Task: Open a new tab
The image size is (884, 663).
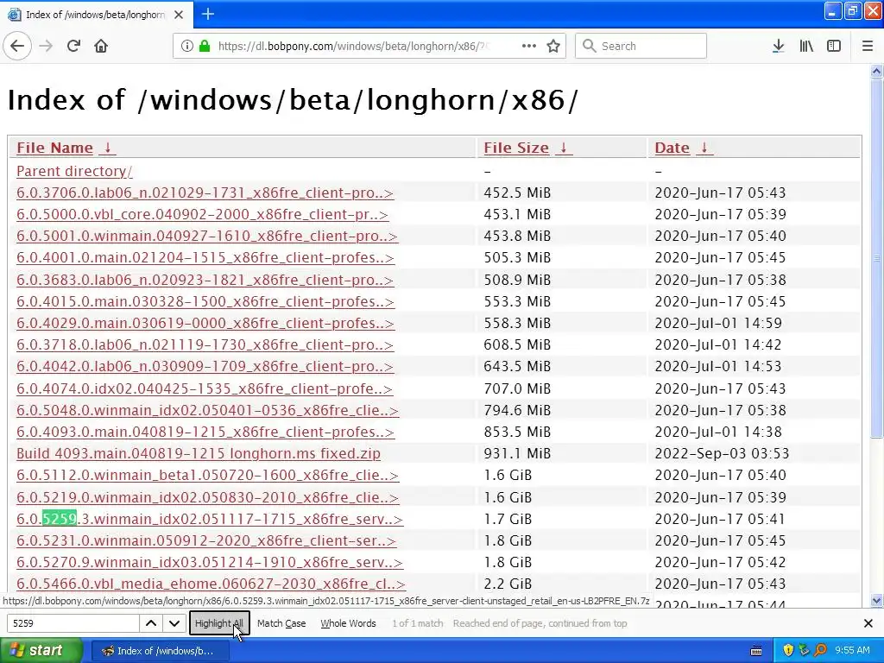Action: point(207,14)
